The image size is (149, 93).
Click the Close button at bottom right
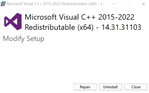point(136,87)
